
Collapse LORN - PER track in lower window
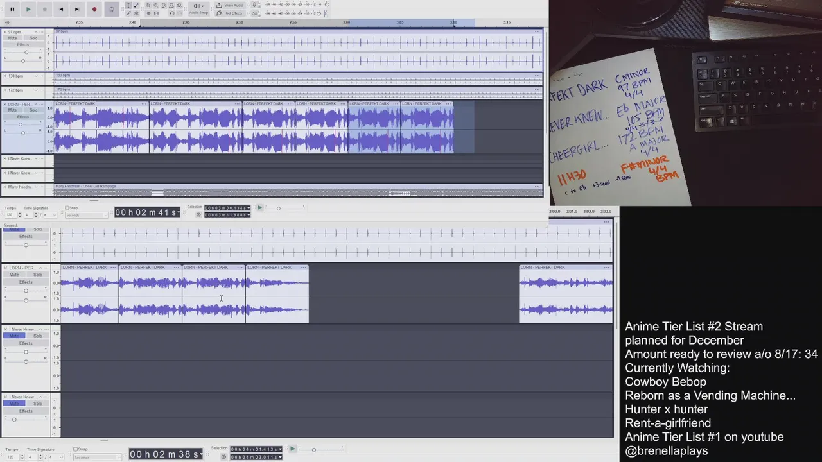click(x=40, y=268)
